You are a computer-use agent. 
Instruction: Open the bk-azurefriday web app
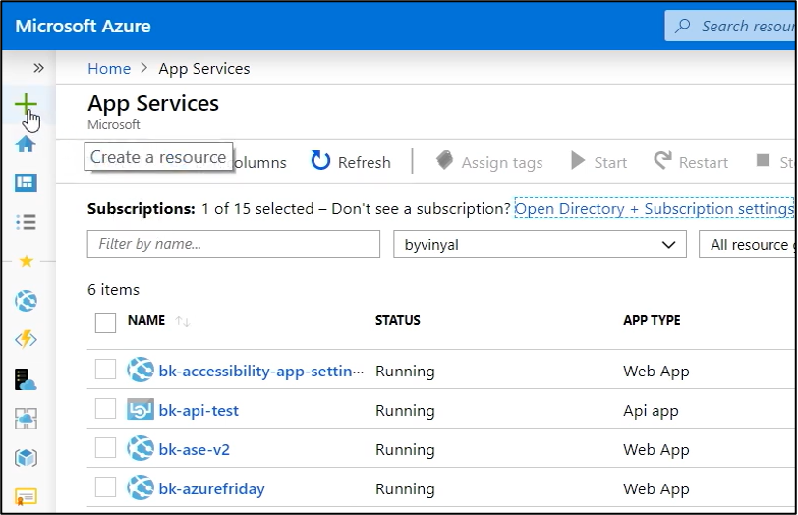tap(211, 488)
